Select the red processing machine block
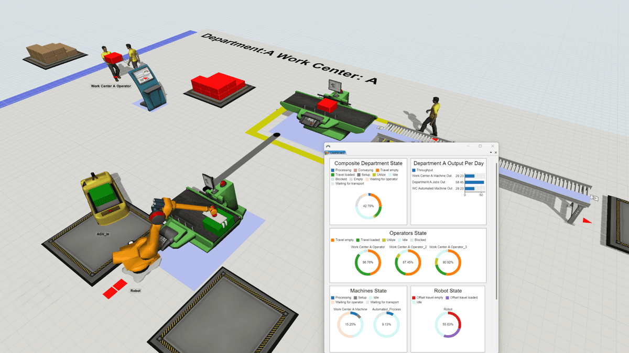Image resolution: width=629 pixels, height=353 pixels. [218, 86]
